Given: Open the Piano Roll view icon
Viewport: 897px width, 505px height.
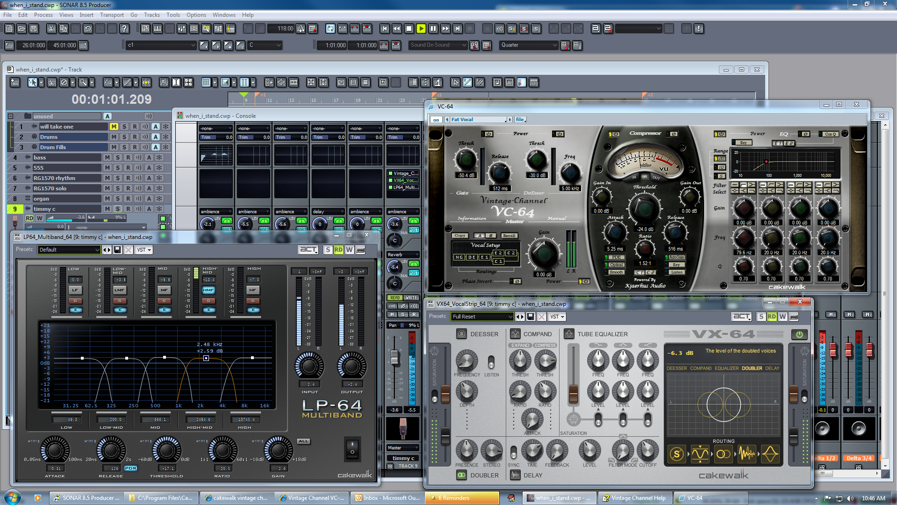Looking at the screenshot, I should pos(158,29).
